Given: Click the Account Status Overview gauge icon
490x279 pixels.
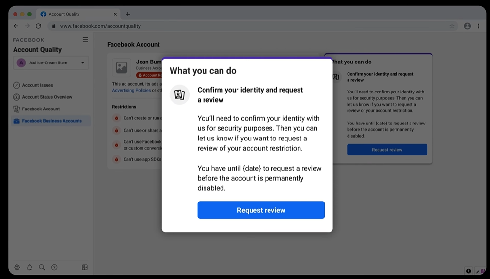Looking at the screenshot, I should (16, 97).
